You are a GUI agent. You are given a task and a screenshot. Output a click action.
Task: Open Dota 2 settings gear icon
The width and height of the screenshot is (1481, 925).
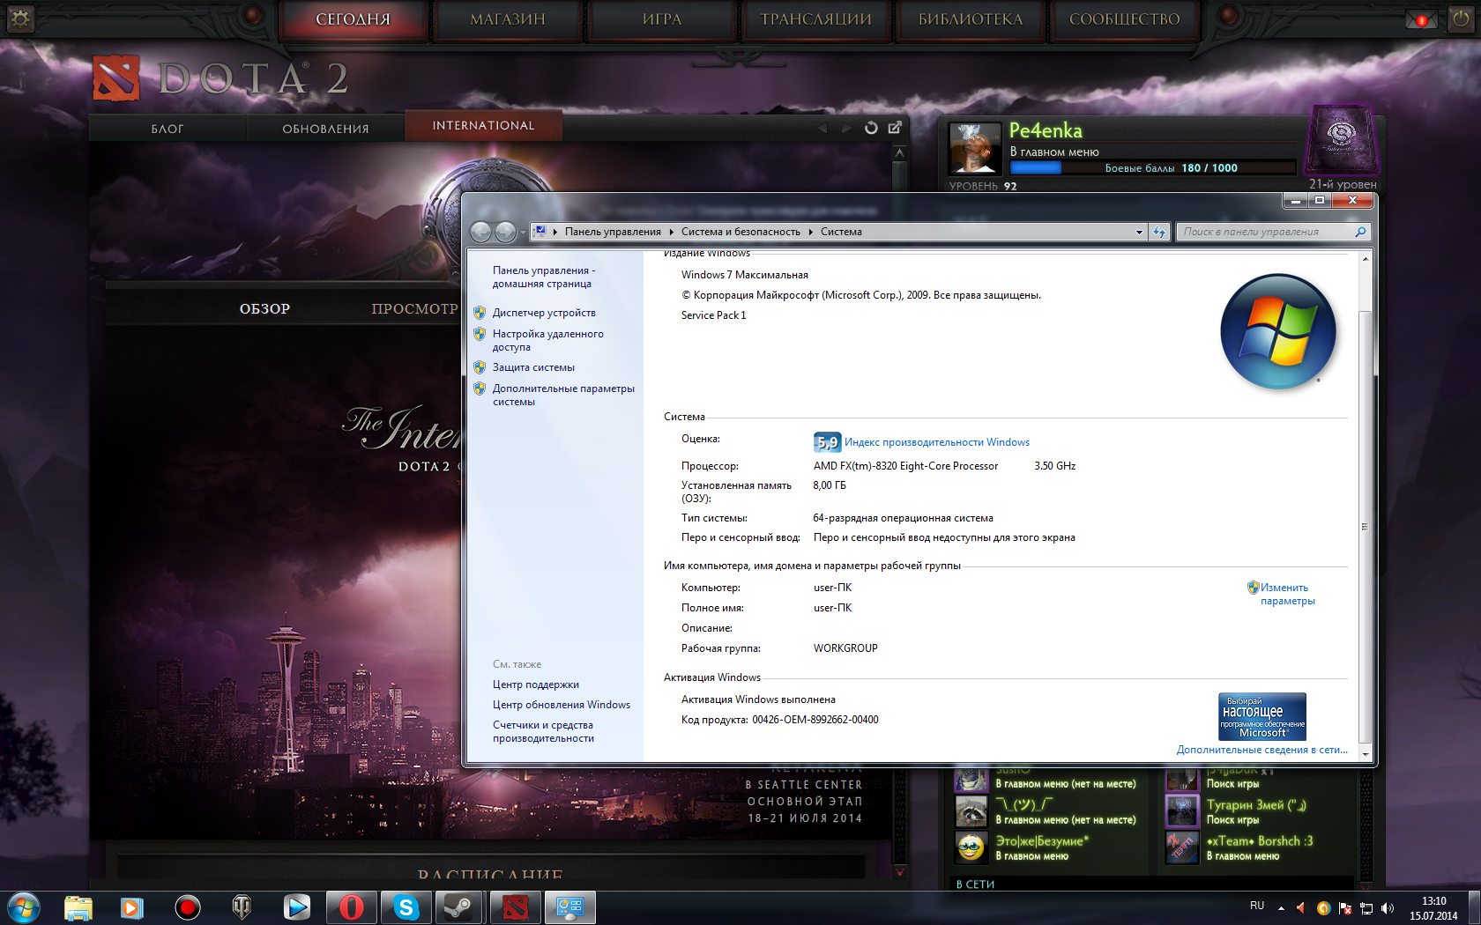click(x=19, y=18)
